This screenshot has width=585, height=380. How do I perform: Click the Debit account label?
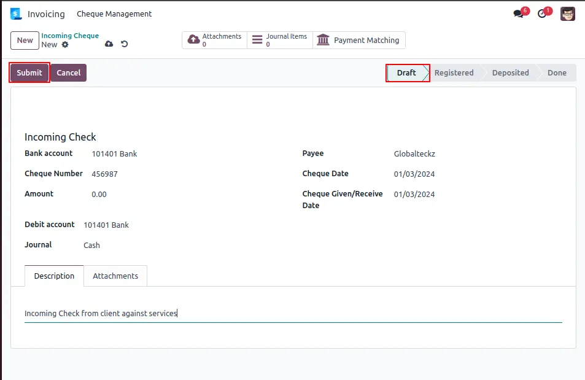[x=50, y=224]
